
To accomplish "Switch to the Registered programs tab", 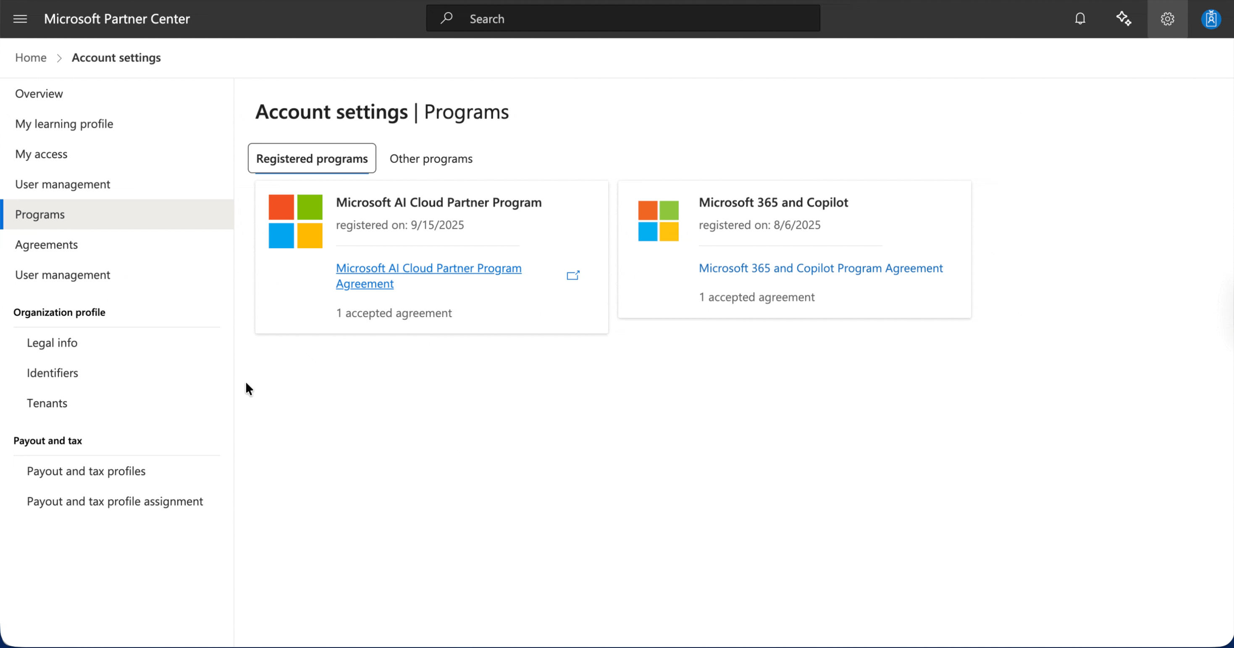I will tap(312, 158).
